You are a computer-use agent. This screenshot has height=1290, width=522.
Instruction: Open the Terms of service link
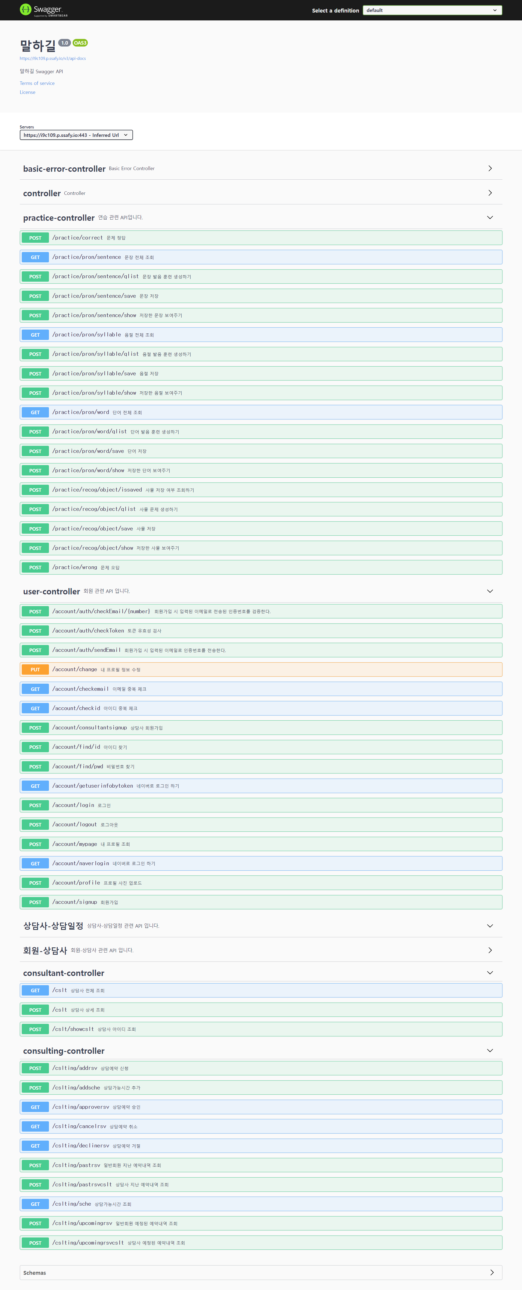coord(36,83)
